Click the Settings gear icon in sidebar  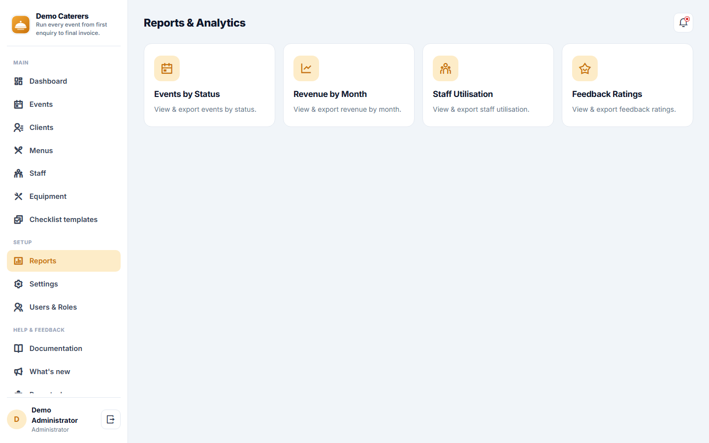pos(18,284)
